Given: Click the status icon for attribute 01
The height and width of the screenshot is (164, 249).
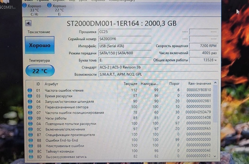Looking at the screenshot, I should 30,90.
